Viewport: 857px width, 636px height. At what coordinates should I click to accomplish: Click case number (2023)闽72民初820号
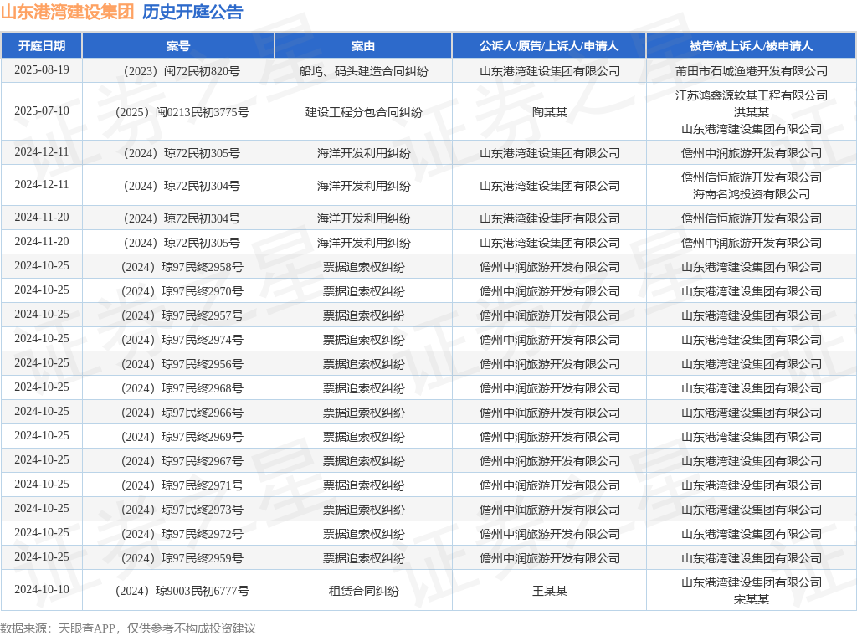coord(182,71)
